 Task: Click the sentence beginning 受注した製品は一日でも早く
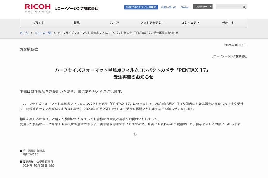click(x=131, y=124)
